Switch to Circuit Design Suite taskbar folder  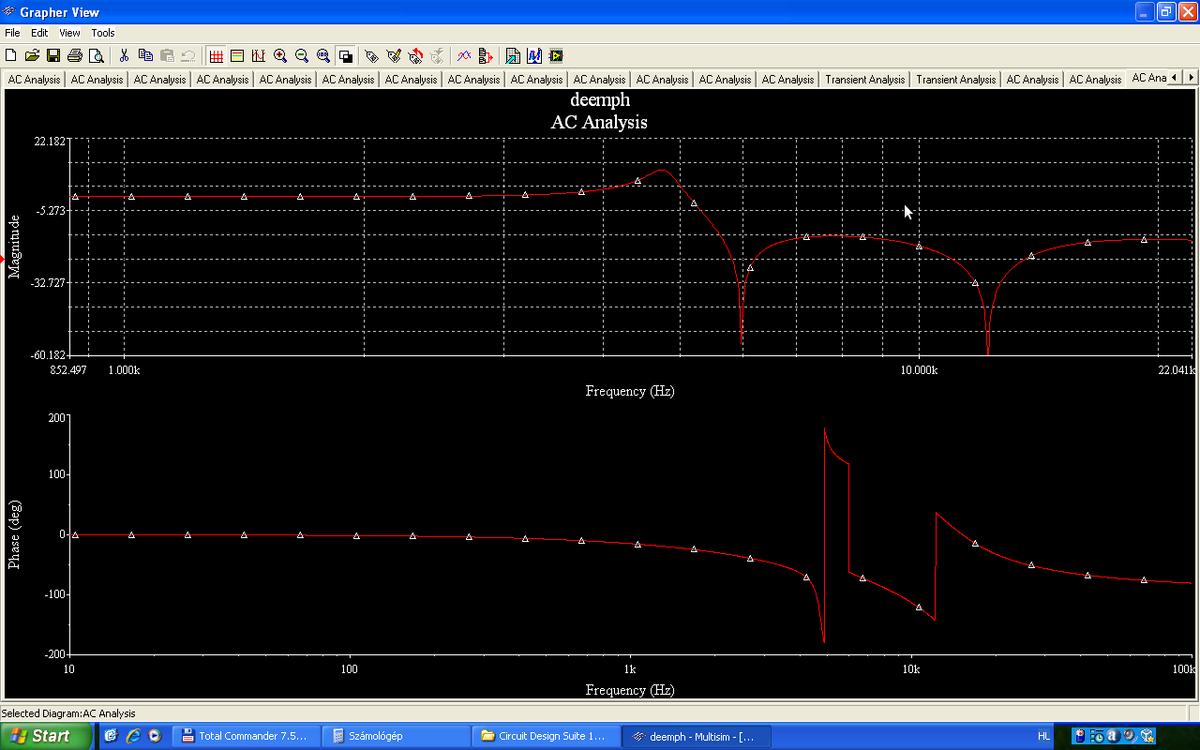click(547, 736)
